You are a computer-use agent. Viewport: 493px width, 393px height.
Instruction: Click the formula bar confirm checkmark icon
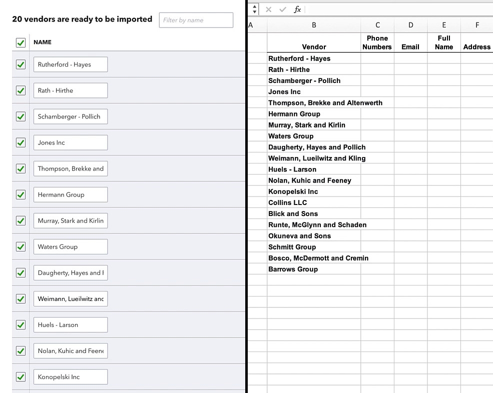pyautogui.click(x=283, y=9)
